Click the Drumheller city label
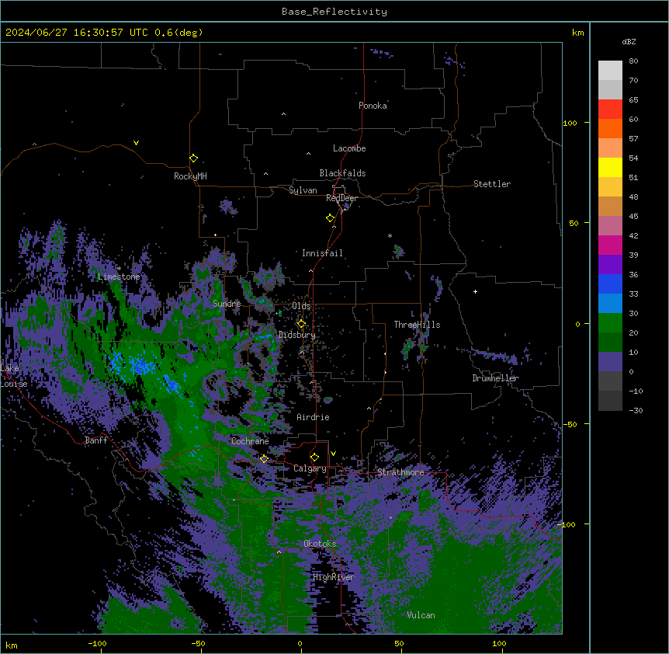Screen dimensions: 669x654 point(495,378)
